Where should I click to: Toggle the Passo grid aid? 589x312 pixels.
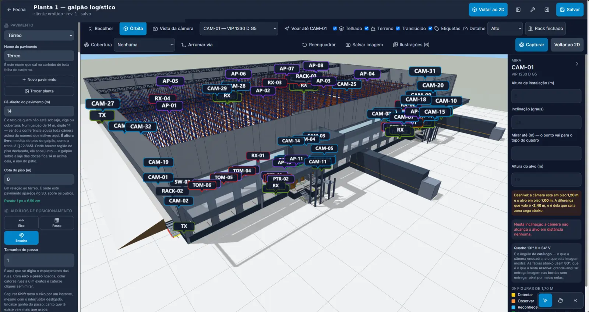click(57, 223)
